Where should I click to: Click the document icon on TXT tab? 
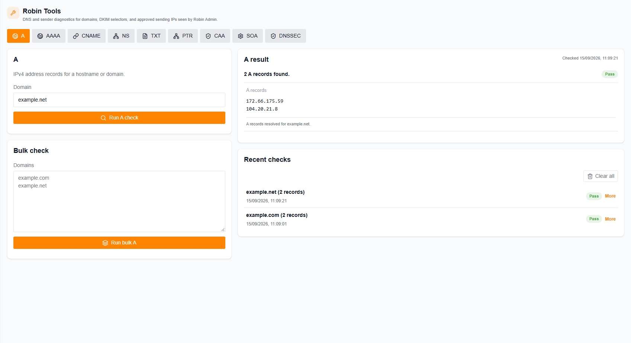click(145, 36)
